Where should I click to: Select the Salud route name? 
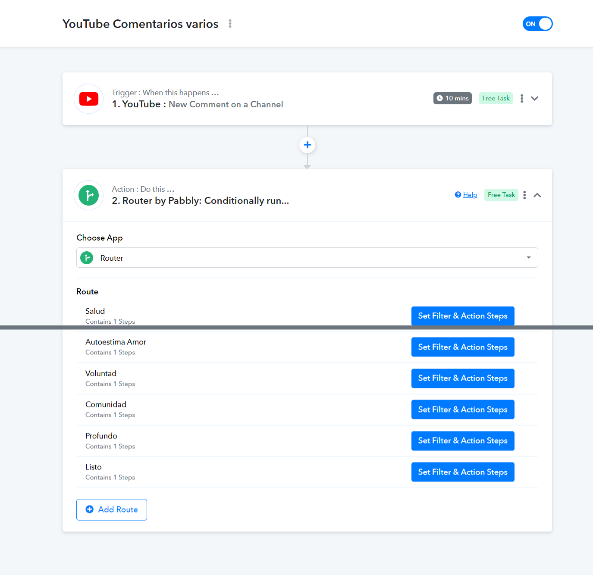(x=95, y=311)
